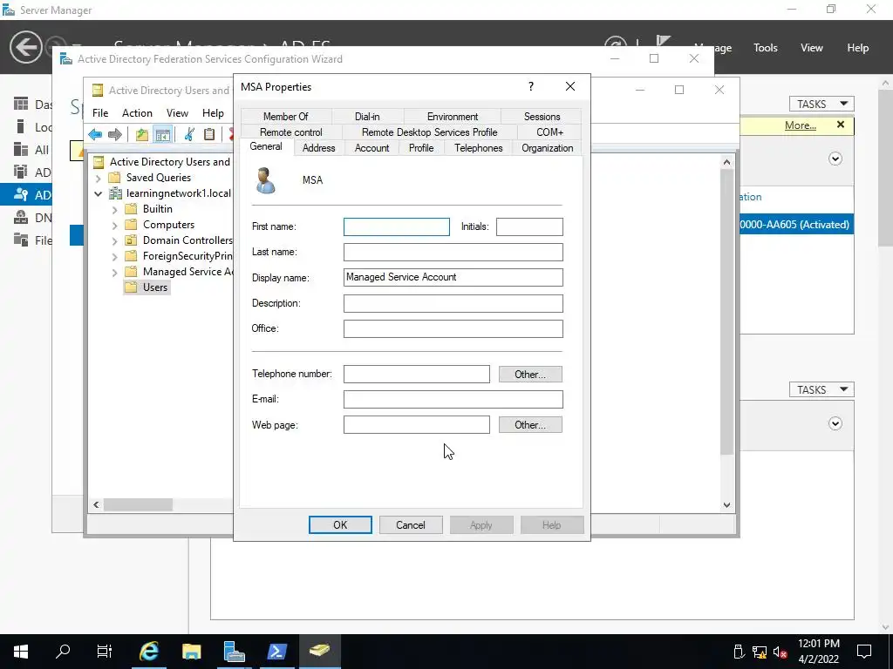This screenshot has height=669, width=893.
Task: Switch to the Address tab
Action: pos(318,148)
